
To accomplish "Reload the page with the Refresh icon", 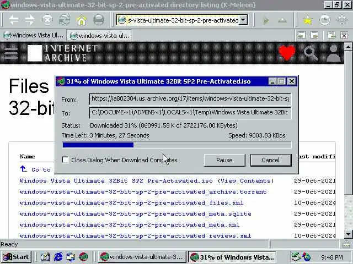I will (65, 20).
